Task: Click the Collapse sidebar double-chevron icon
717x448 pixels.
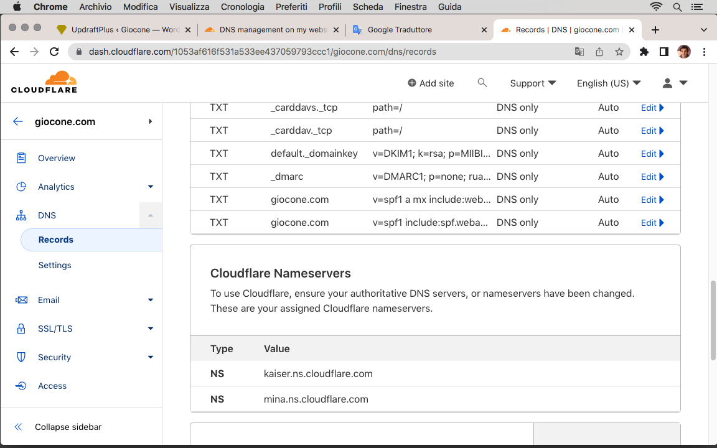Action: pos(18,427)
